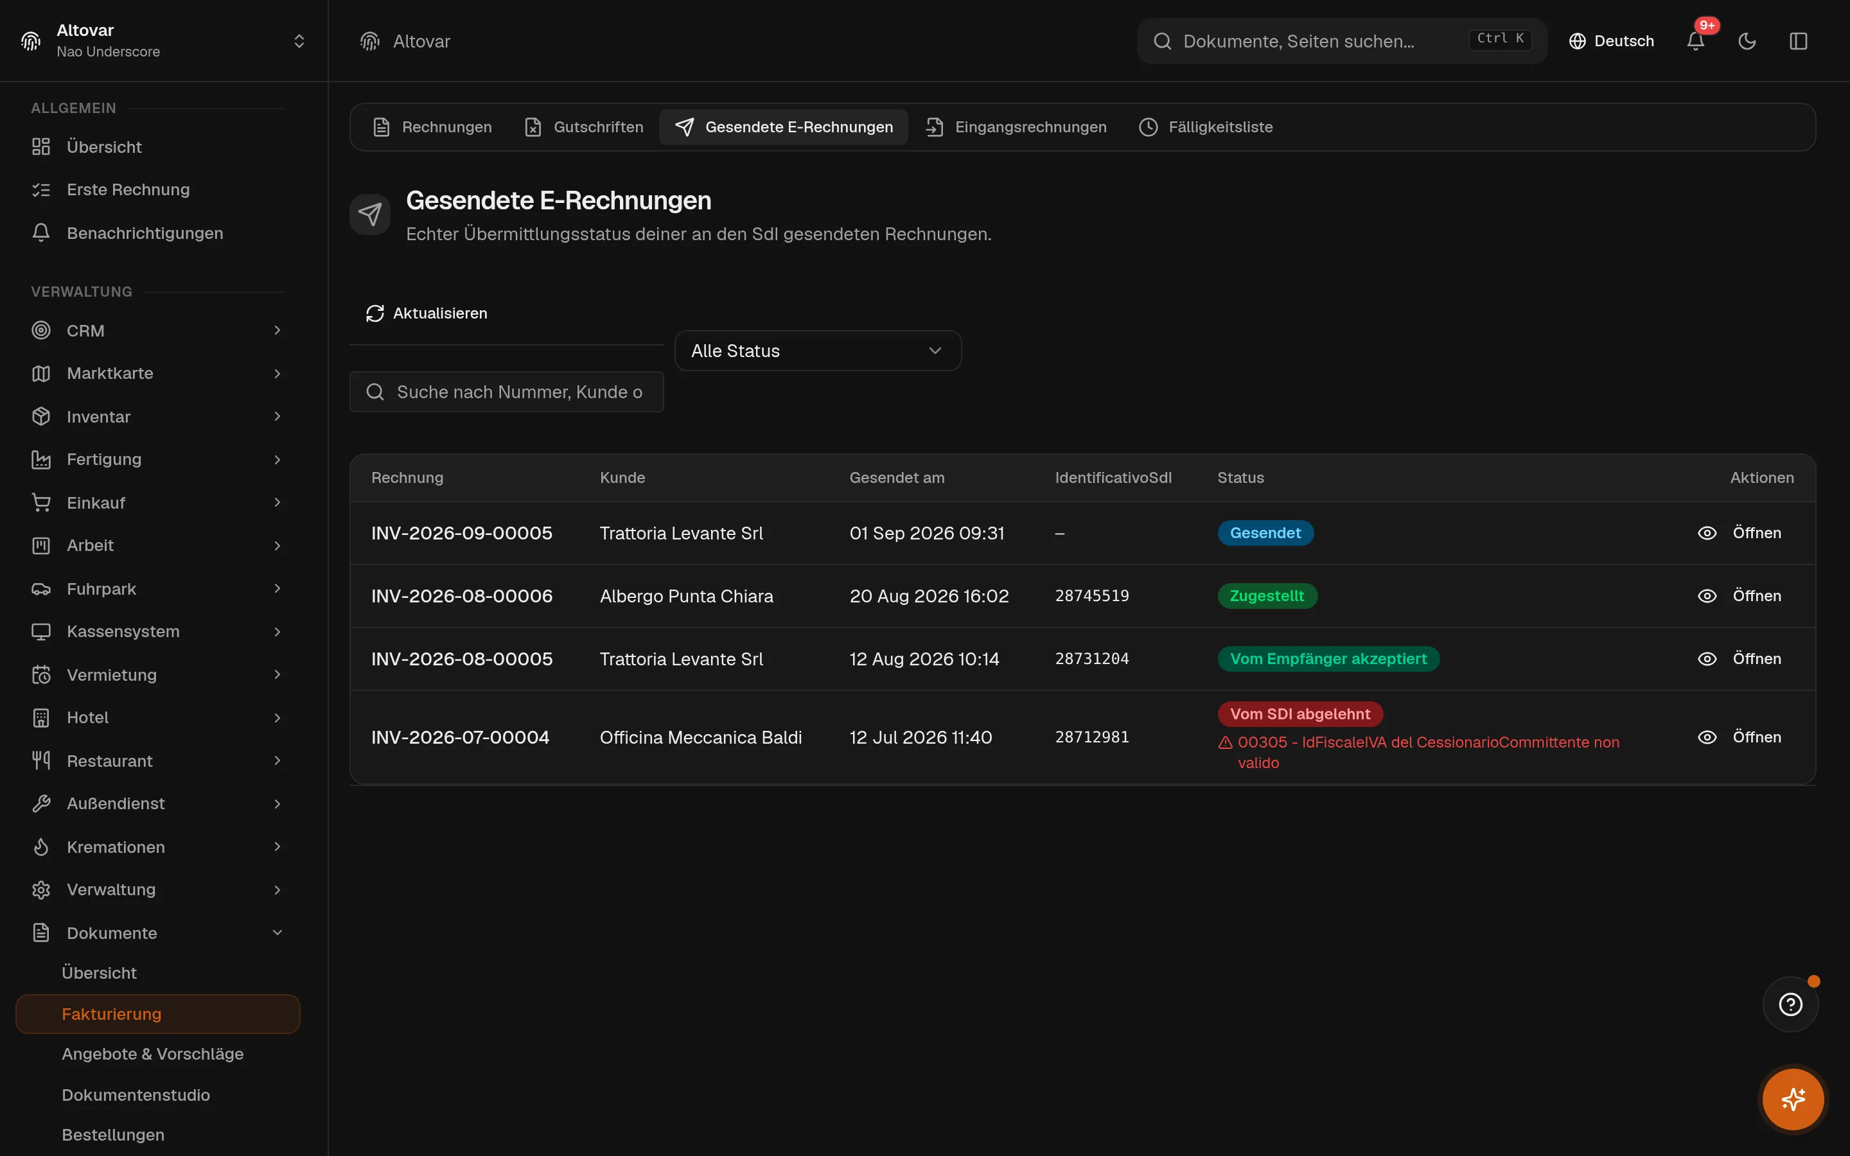Viewport: 1850px width, 1156px height.
Task: Click the Kremationen flame icon
Action: (x=41, y=846)
